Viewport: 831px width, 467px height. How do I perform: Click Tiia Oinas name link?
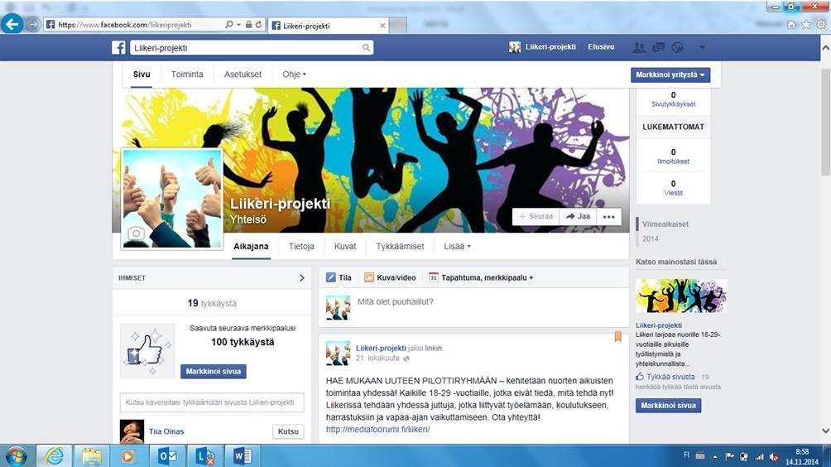click(166, 431)
